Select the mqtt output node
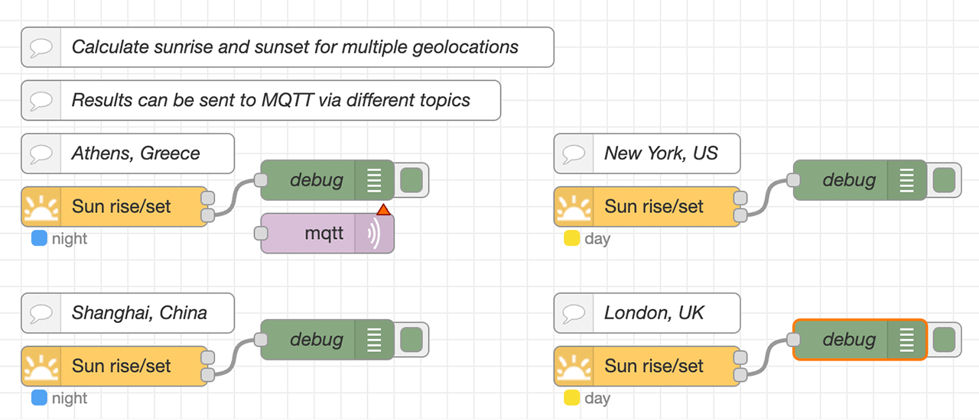 click(x=327, y=234)
